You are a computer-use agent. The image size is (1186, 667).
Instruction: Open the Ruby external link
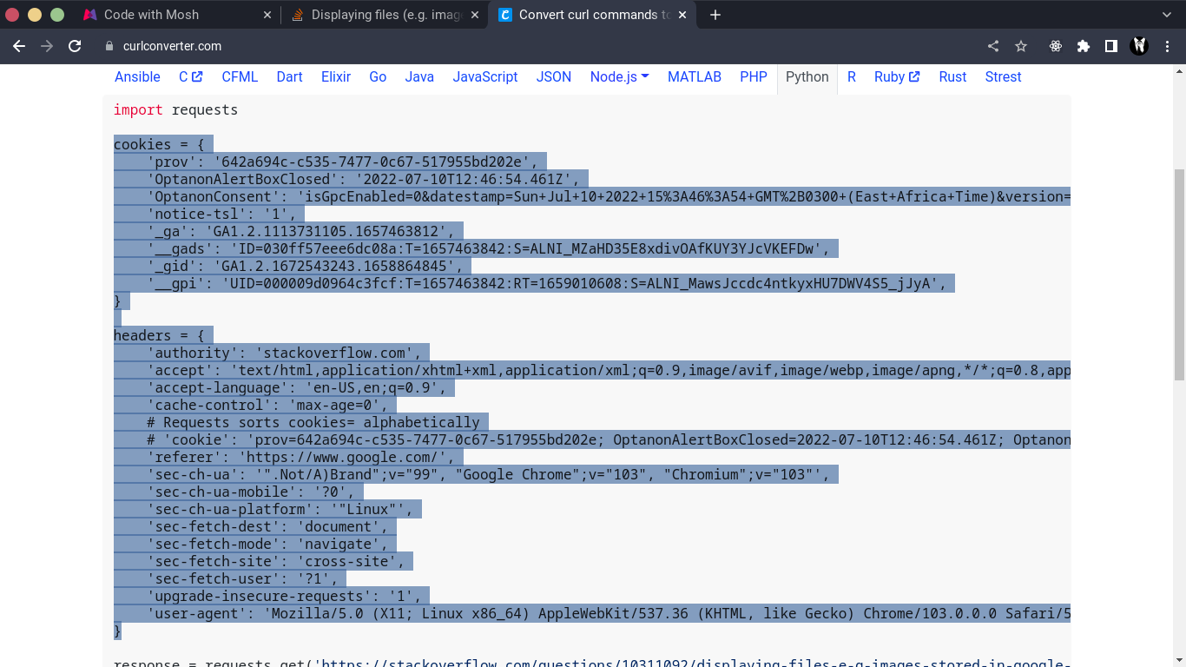[897, 76]
